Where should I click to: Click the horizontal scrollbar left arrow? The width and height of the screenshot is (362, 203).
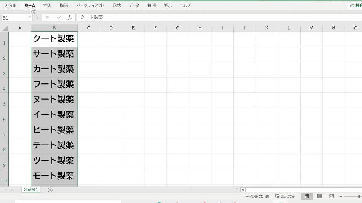click(243, 190)
